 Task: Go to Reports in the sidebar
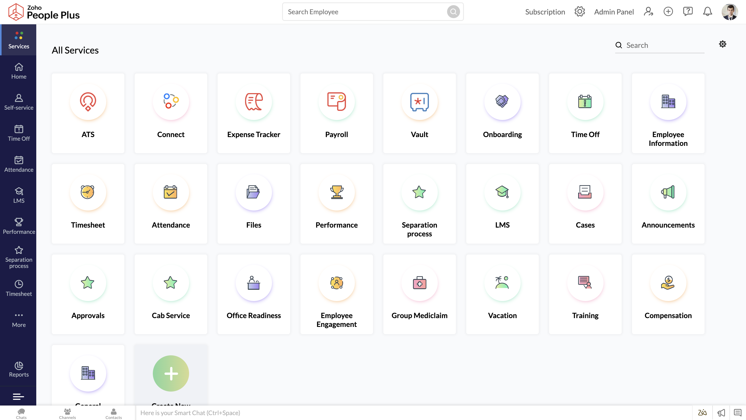tap(19, 369)
